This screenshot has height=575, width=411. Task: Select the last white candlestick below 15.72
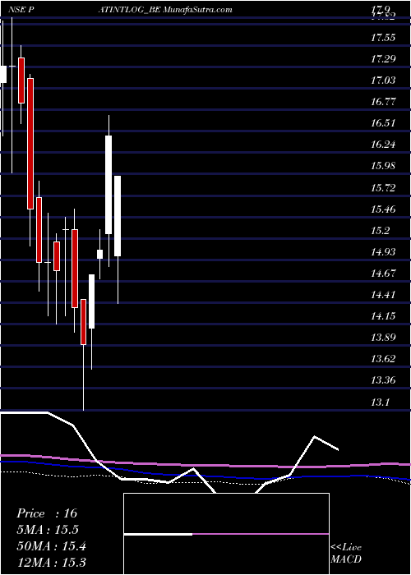pyautogui.click(x=118, y=216)
